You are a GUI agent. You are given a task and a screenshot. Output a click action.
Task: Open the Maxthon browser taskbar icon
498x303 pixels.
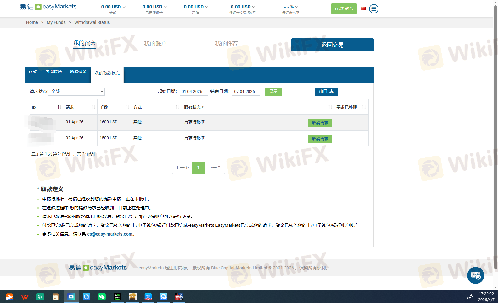click(71, 297)
